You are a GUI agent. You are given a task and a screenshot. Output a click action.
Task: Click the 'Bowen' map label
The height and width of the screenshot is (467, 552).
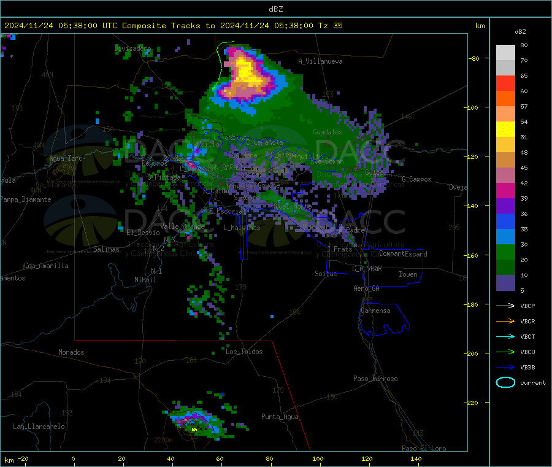(x=408, y=274)
